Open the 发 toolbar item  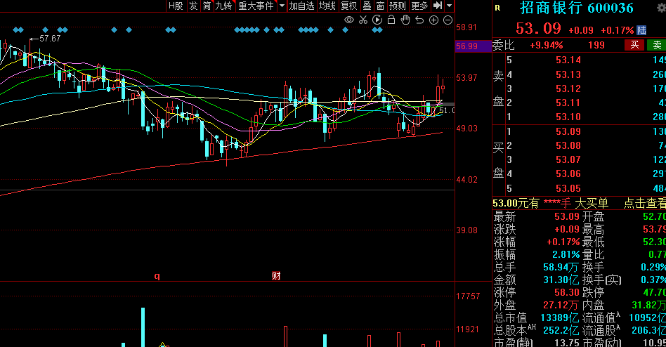193,6
